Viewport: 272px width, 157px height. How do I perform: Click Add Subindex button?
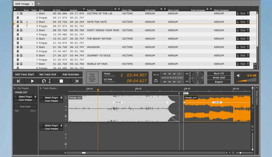71,74
